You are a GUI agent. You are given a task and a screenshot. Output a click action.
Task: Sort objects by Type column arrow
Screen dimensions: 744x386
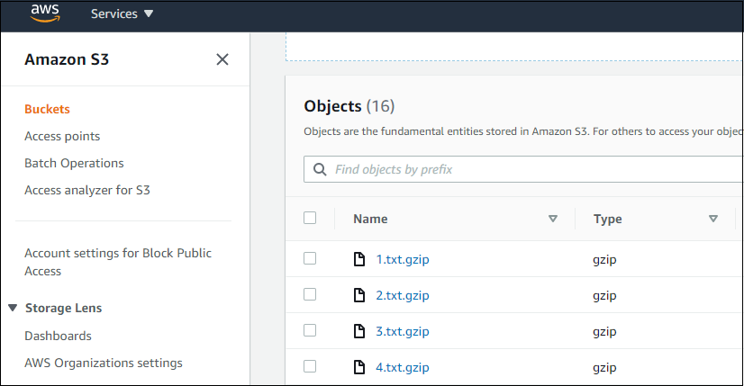point(713,219)
